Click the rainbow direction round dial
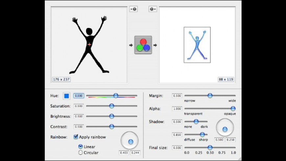286x161 pixels. click(130, 141)
